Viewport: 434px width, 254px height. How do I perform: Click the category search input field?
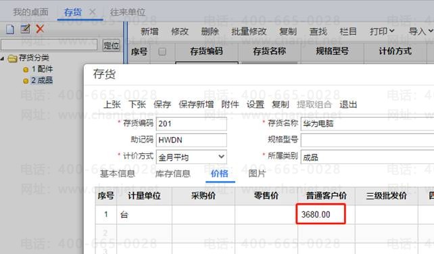(x=49, y=45)
